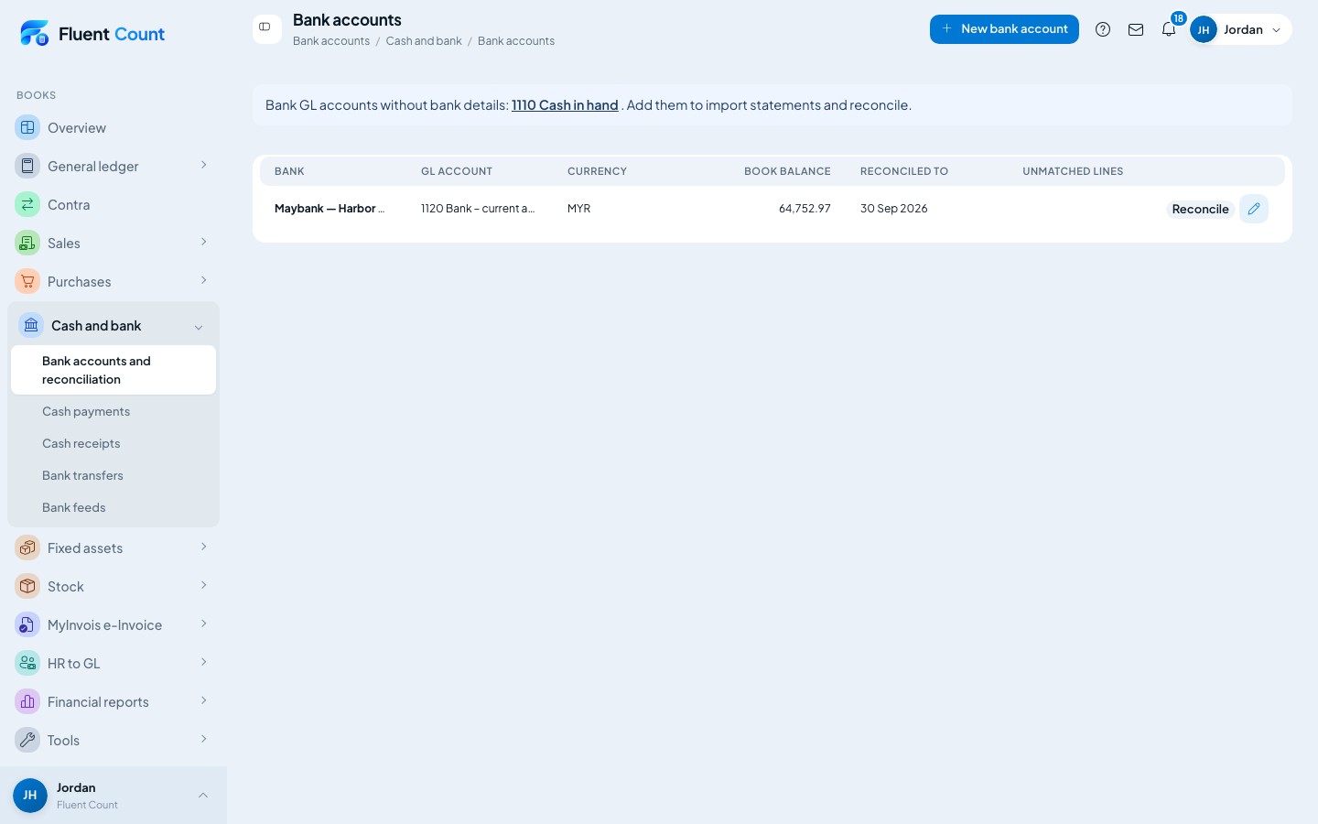Expand the General ledger chevron

(203, 165)
